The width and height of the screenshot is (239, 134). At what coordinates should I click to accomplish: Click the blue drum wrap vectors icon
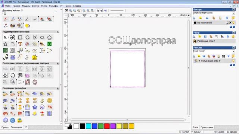click(x=13, y=57)
